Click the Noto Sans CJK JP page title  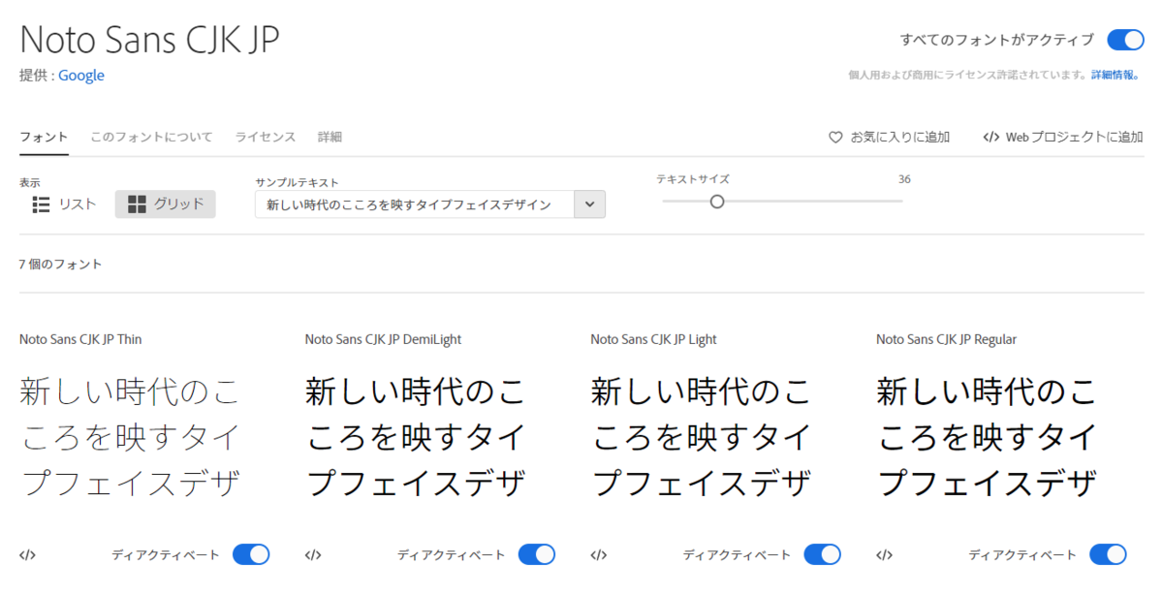[x=149, y=39]
